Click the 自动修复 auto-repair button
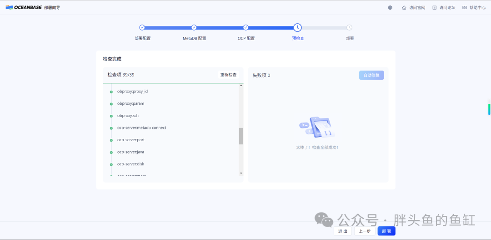Screen dimensions: 491x240 (x=371, y=75)
